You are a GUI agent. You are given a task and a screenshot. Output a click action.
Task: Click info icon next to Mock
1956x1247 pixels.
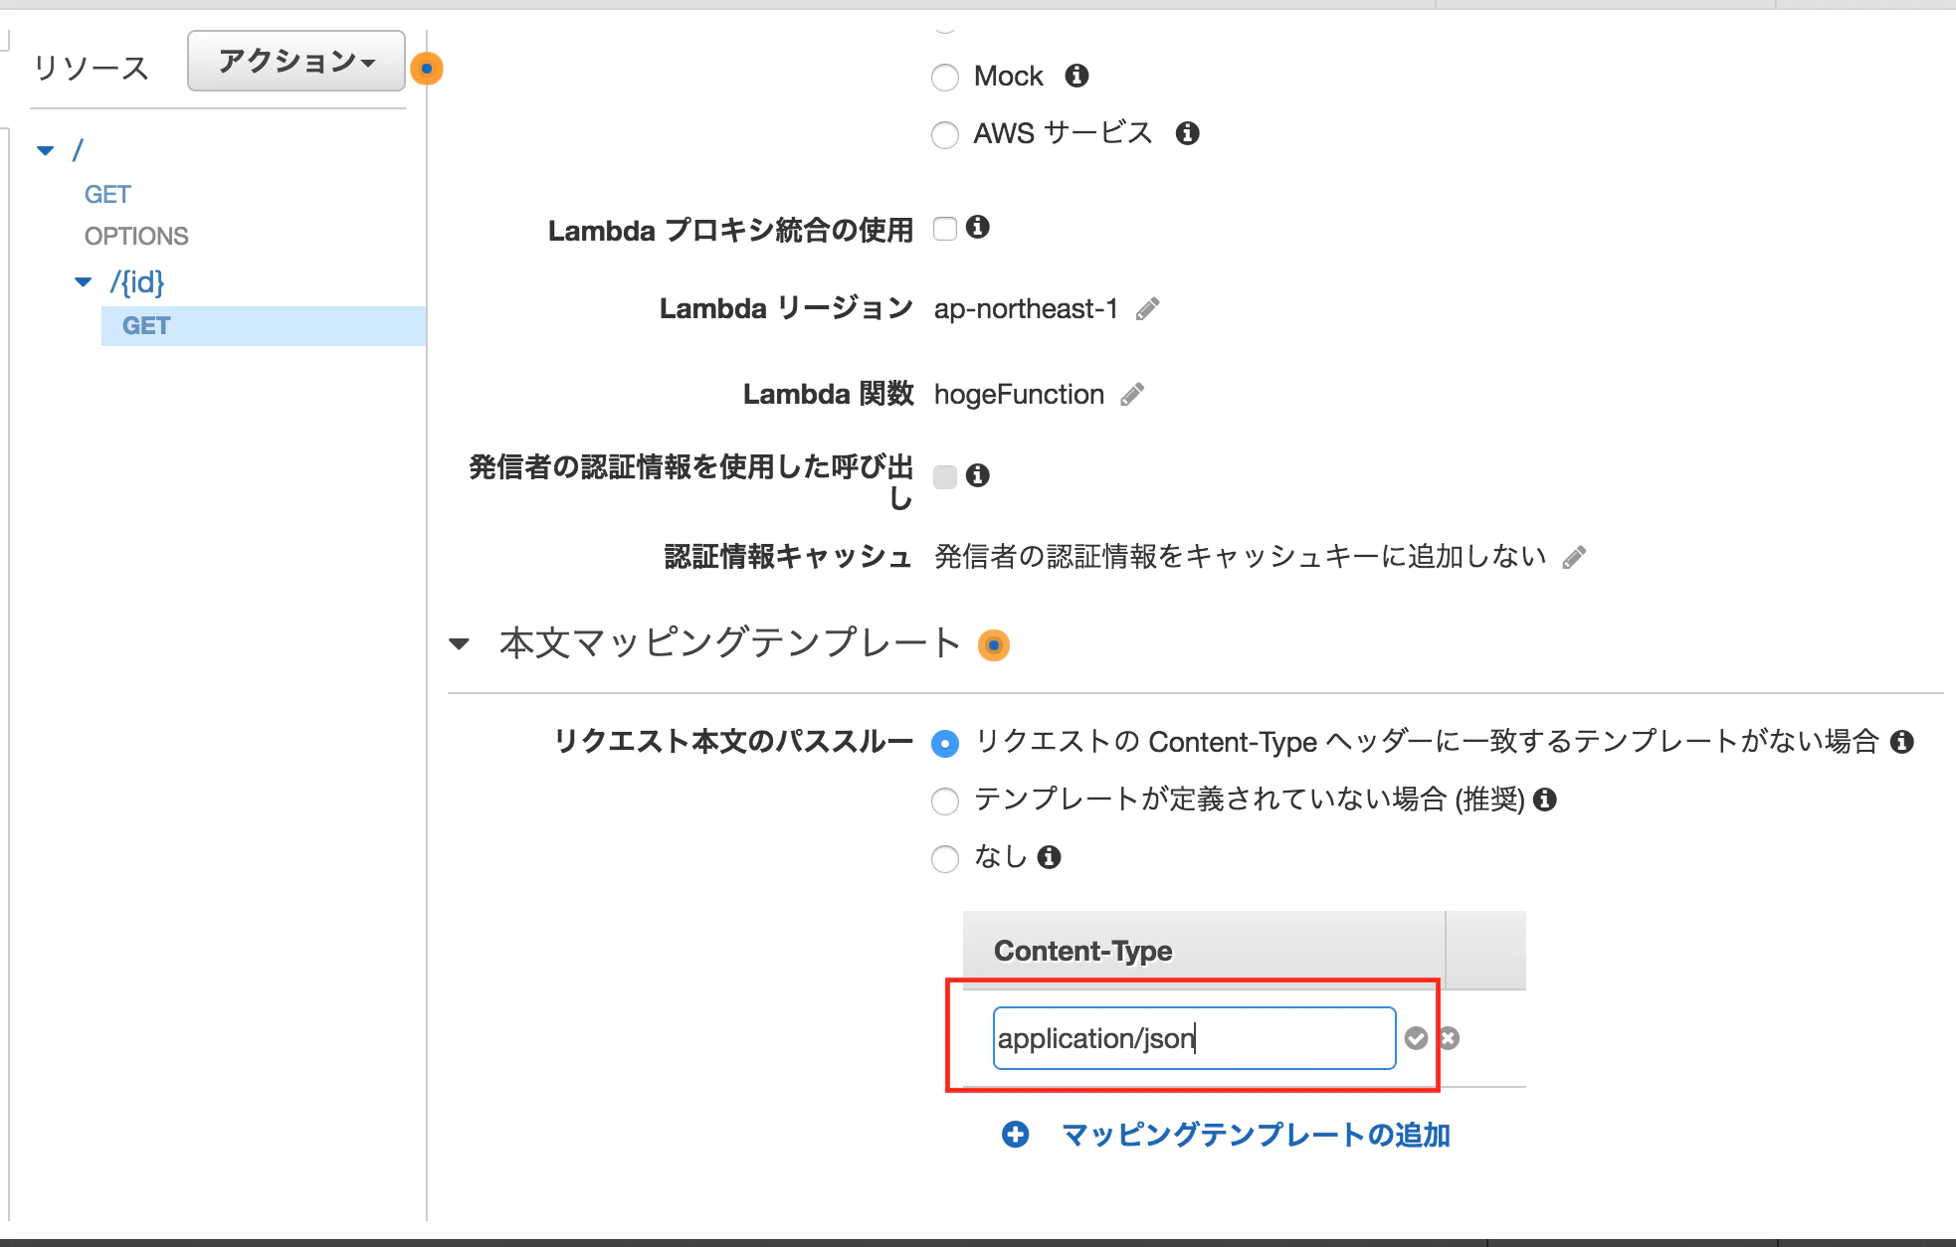coord(1076,76)
